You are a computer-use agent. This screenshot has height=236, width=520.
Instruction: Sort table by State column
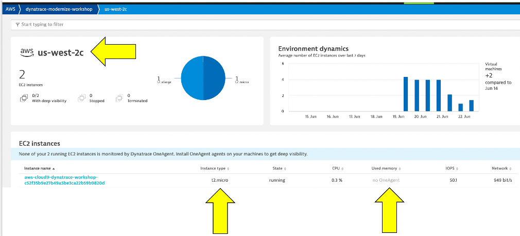[x=279, y=168]
